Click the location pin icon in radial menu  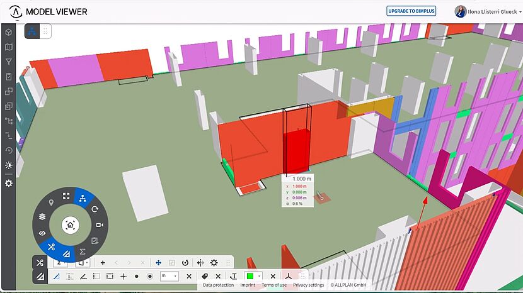point(50,202)
